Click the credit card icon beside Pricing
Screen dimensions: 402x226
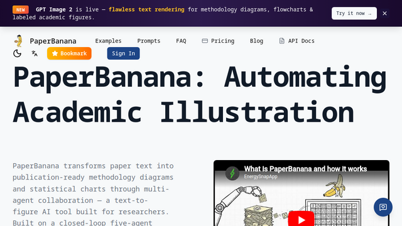pos(205,41)
